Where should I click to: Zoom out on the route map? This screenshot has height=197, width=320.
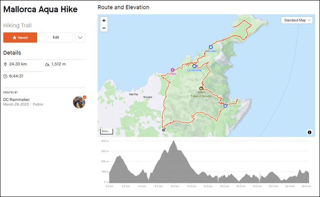tap(104, 28)
